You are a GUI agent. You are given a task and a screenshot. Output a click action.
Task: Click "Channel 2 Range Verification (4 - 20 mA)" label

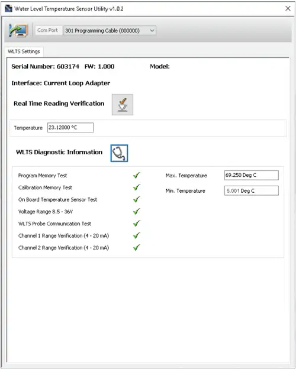[x=63, y=248]
